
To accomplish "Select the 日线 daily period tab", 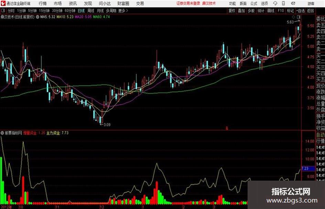I will [x=81, y=11].
